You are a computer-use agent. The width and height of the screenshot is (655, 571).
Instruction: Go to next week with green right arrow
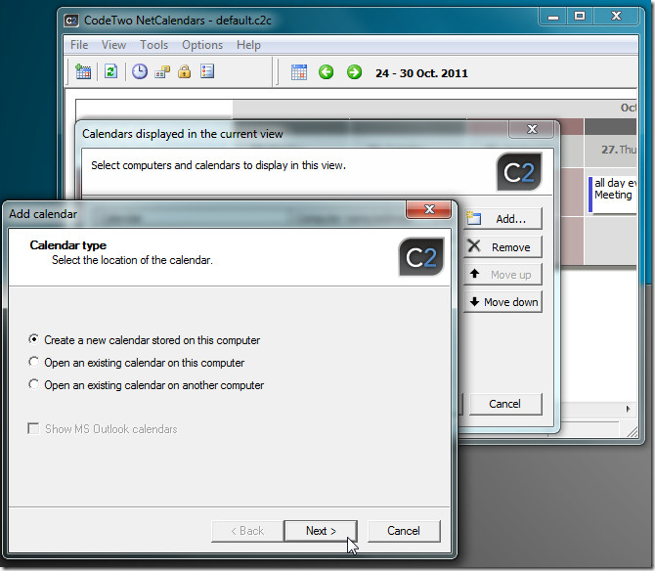point(354,72)
